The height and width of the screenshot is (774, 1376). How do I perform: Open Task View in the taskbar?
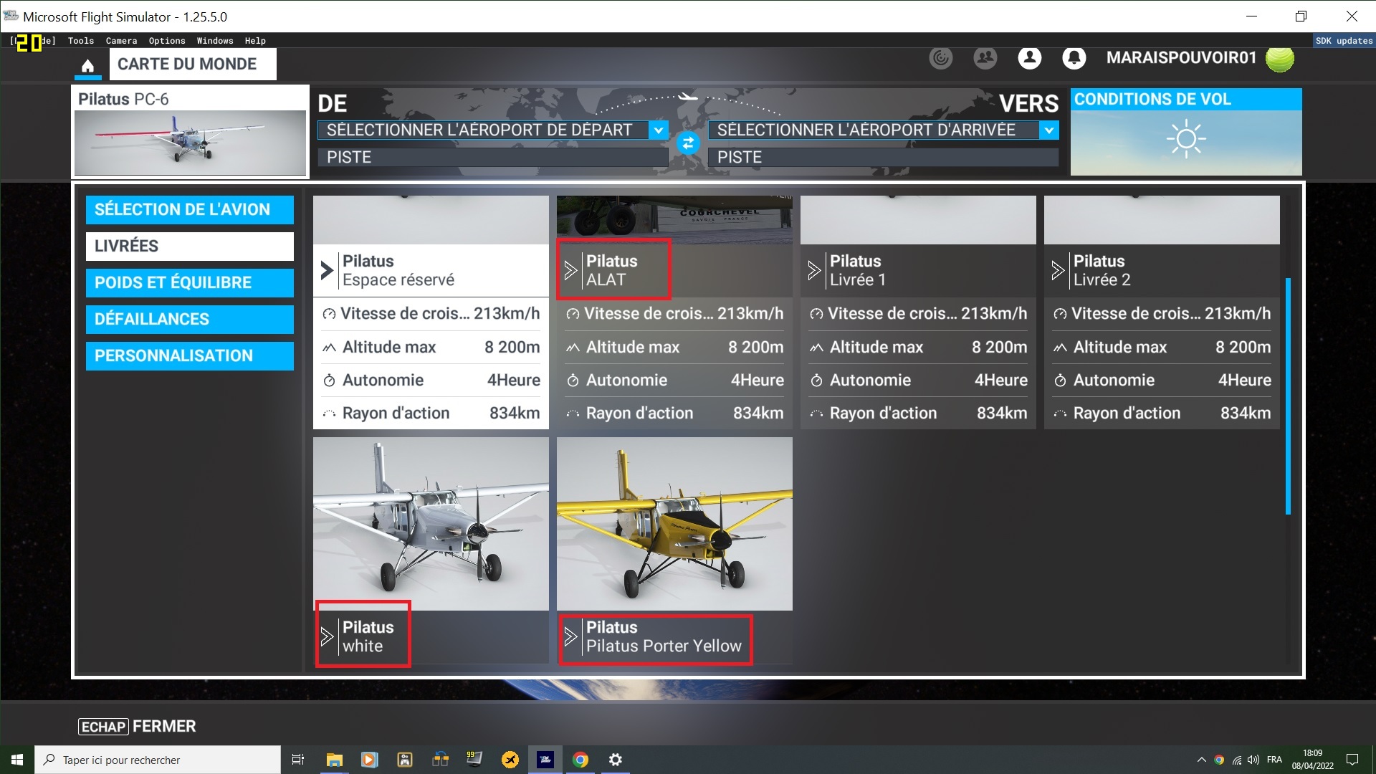tap(298, 760)
